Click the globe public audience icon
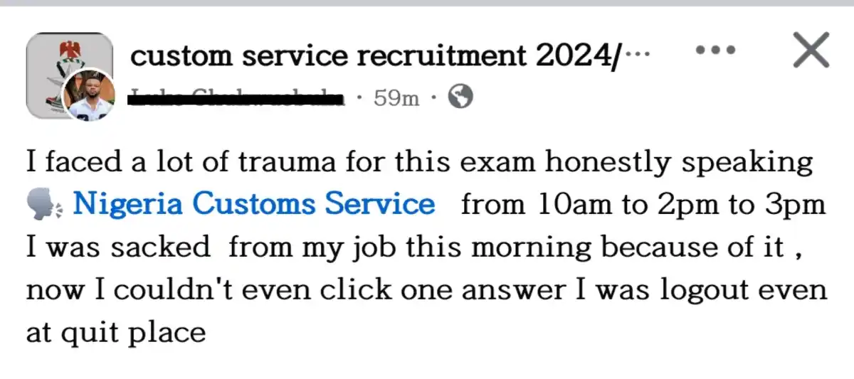854x379 pixels. [x=461, y=97]
